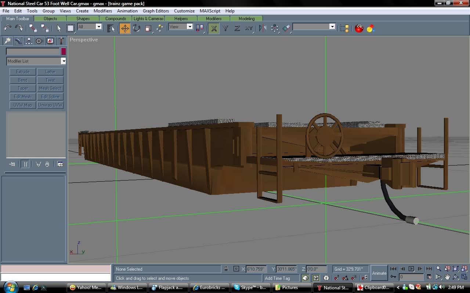Click the Extrude modifier button
This screenshot has width=470, height=293.
(23, 72)
